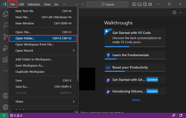Choose New Text File
The height and width of the screenshot is (118, 186).
(44, 11)
